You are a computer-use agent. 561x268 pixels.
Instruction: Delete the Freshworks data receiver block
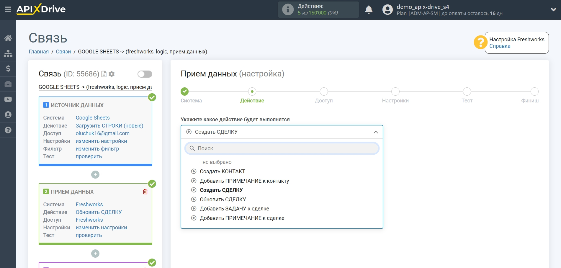[145, 192]
